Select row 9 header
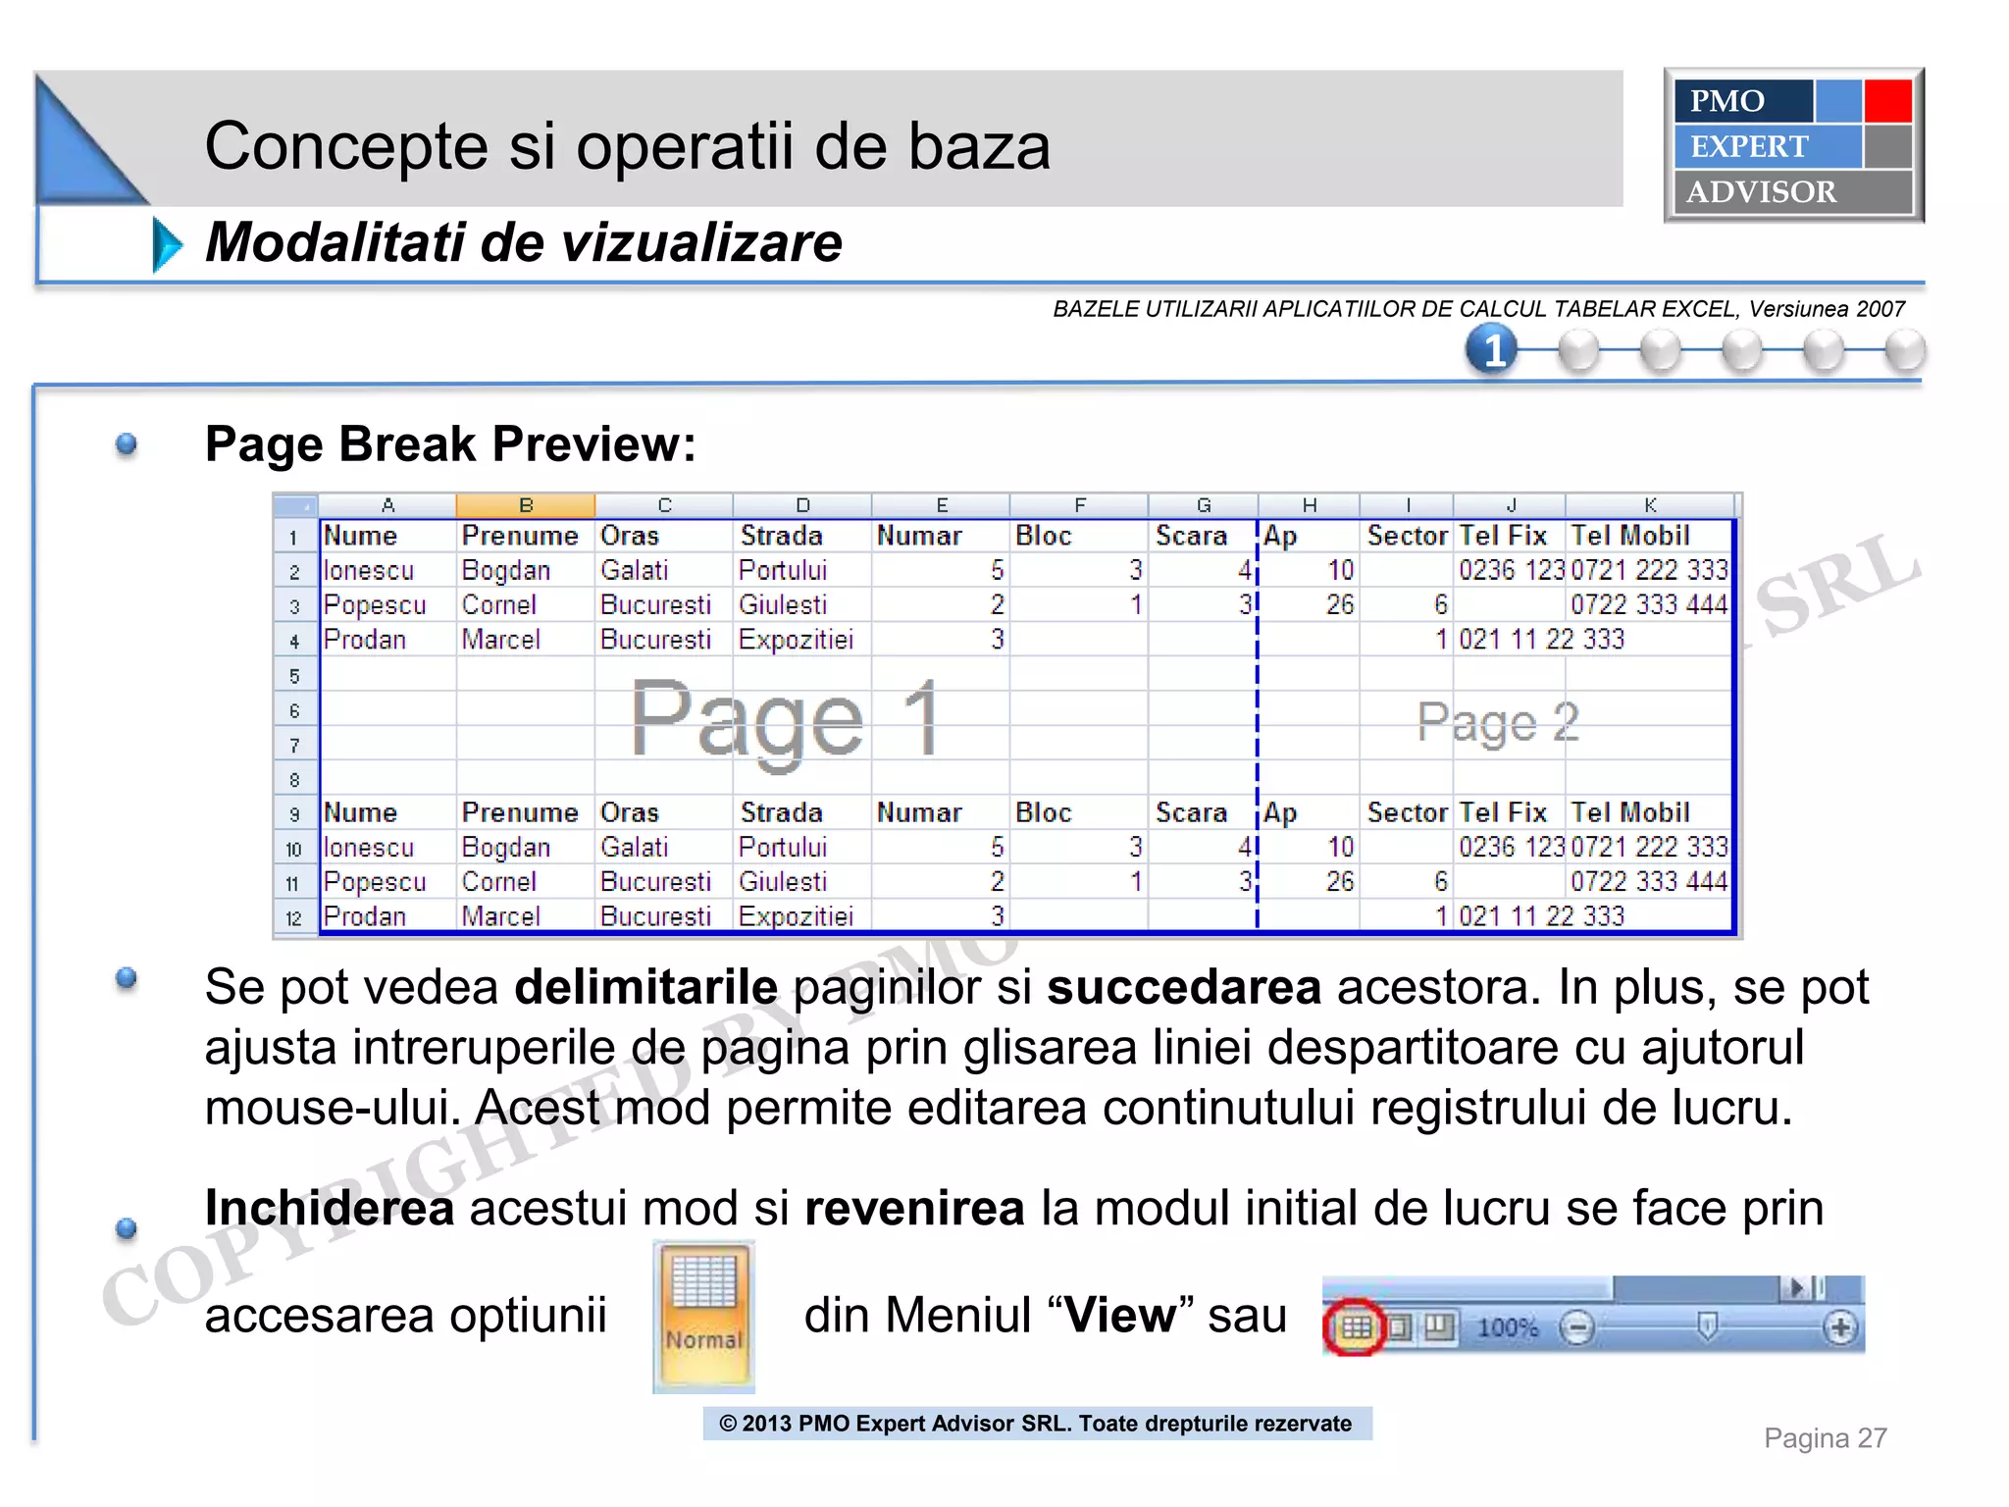 click(x=294, y=813)
